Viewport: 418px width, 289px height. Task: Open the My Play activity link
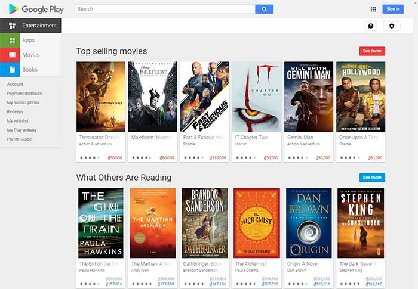tap(21, 130)
